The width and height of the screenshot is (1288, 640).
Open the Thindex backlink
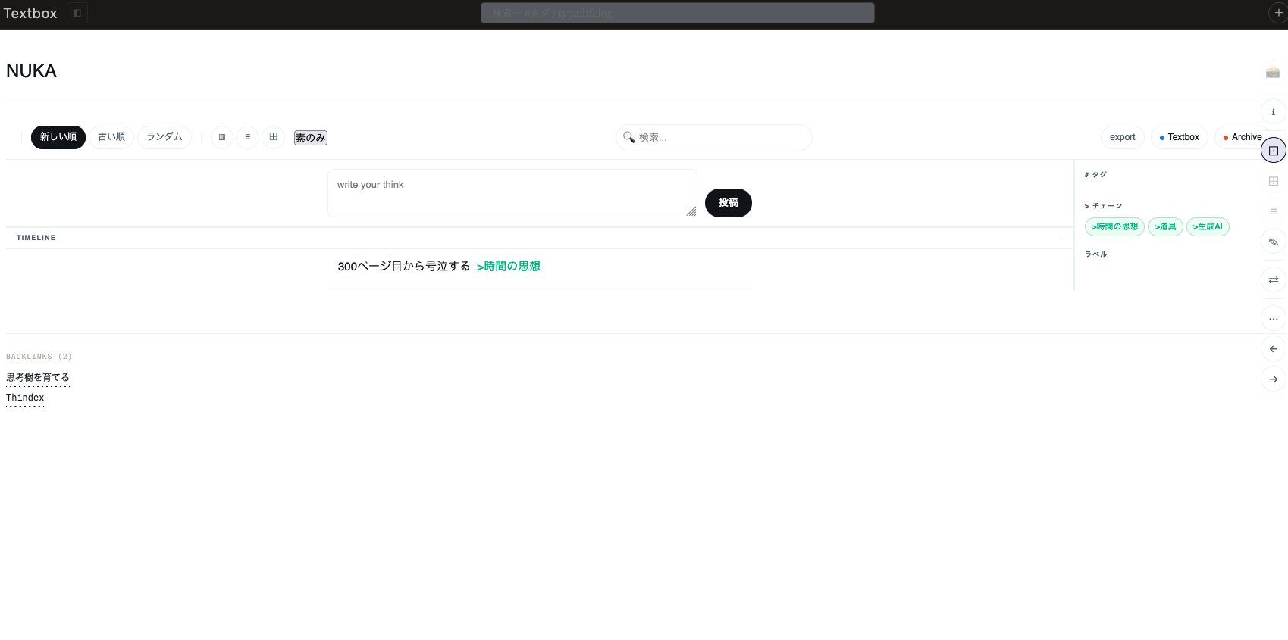[x=25, y=398]
